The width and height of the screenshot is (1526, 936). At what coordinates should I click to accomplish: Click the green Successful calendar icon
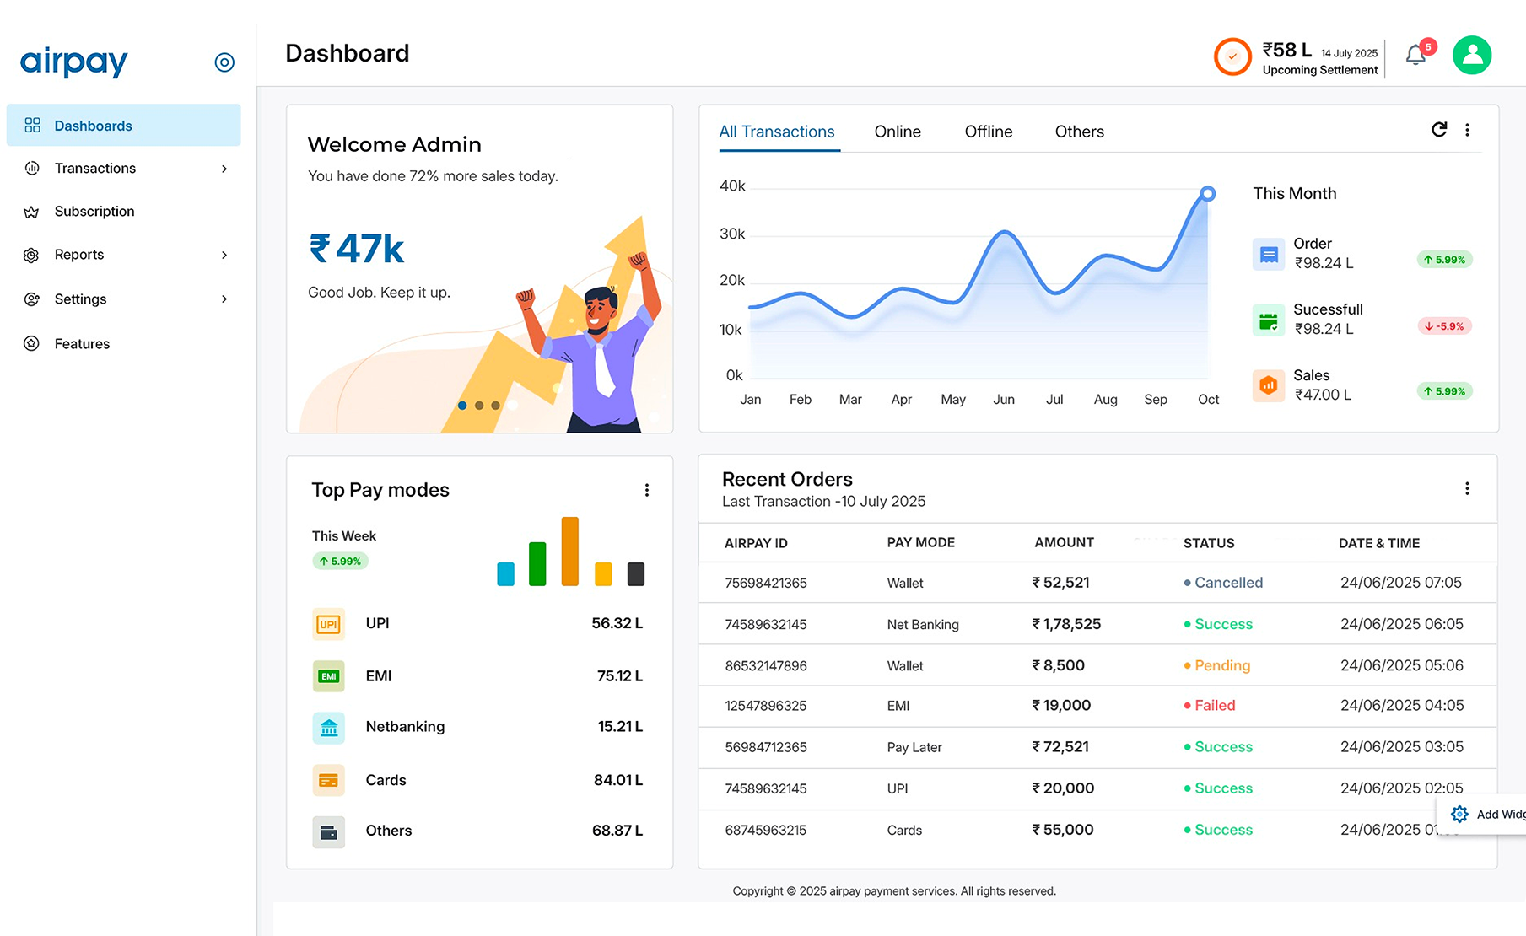pos(1268,320)
